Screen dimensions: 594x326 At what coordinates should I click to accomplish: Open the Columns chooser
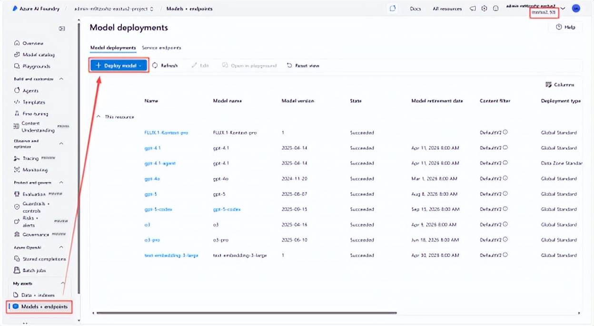560,85
